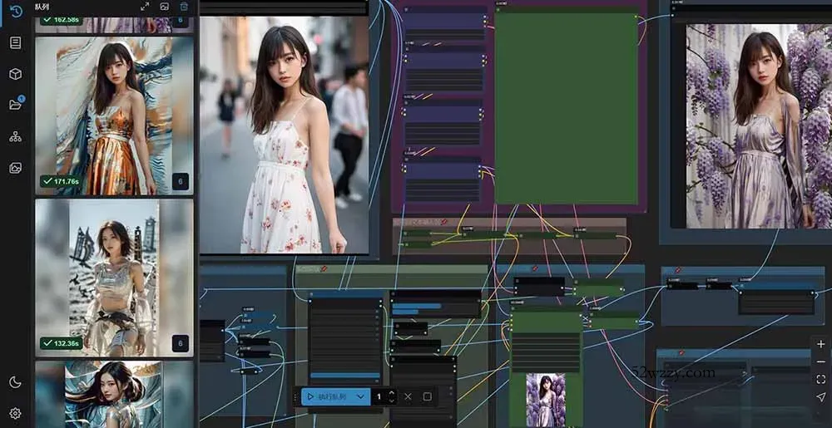Click the batch count stepper arrows

click(x=392, y=397)
